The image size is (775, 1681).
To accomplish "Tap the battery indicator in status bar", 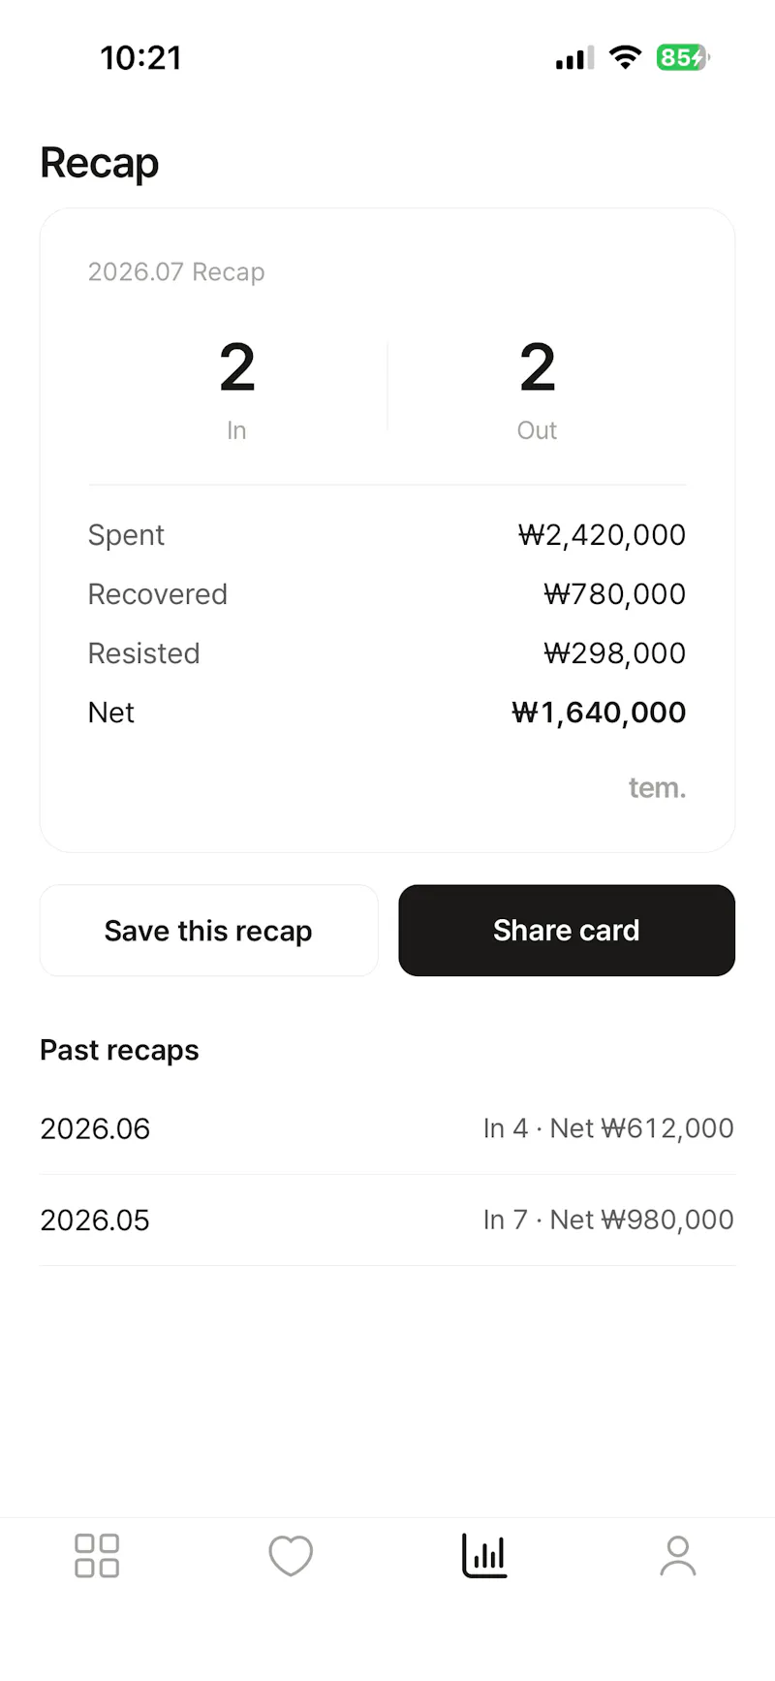I will [683, 58].
